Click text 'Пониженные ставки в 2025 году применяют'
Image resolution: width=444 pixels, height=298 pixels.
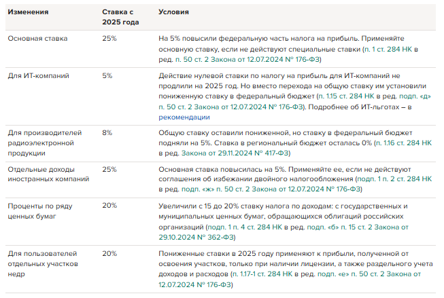(x=235, y=254)
